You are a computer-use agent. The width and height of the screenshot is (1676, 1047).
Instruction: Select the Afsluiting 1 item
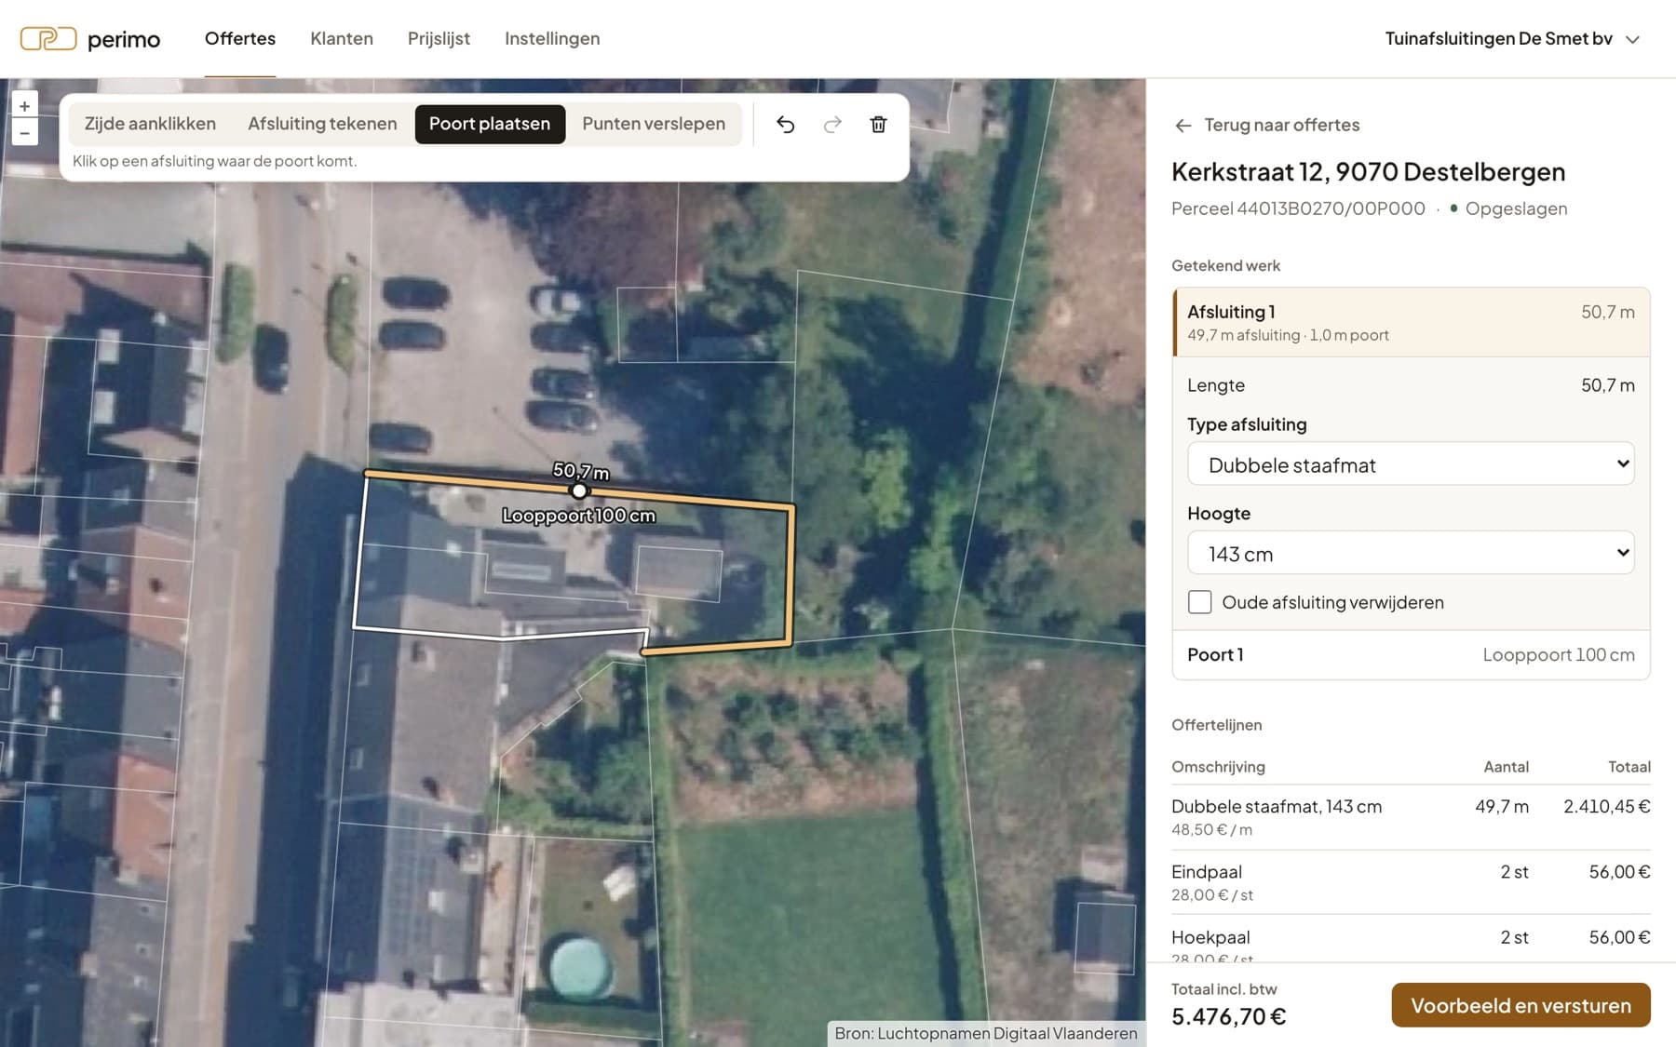1411,322
